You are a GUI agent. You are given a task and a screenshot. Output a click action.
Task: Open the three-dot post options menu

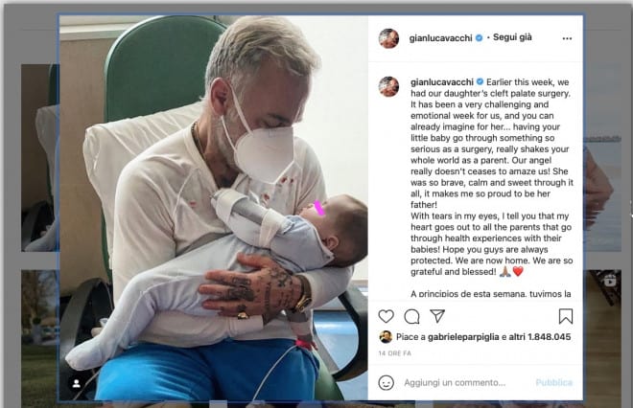(x=567, y=38)
